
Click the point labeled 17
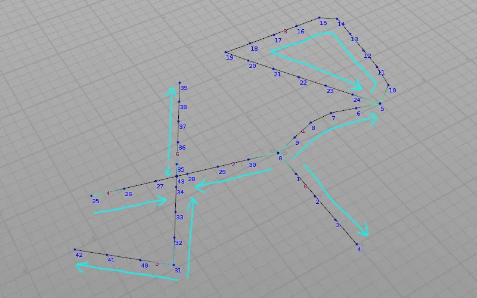(274, 35)
